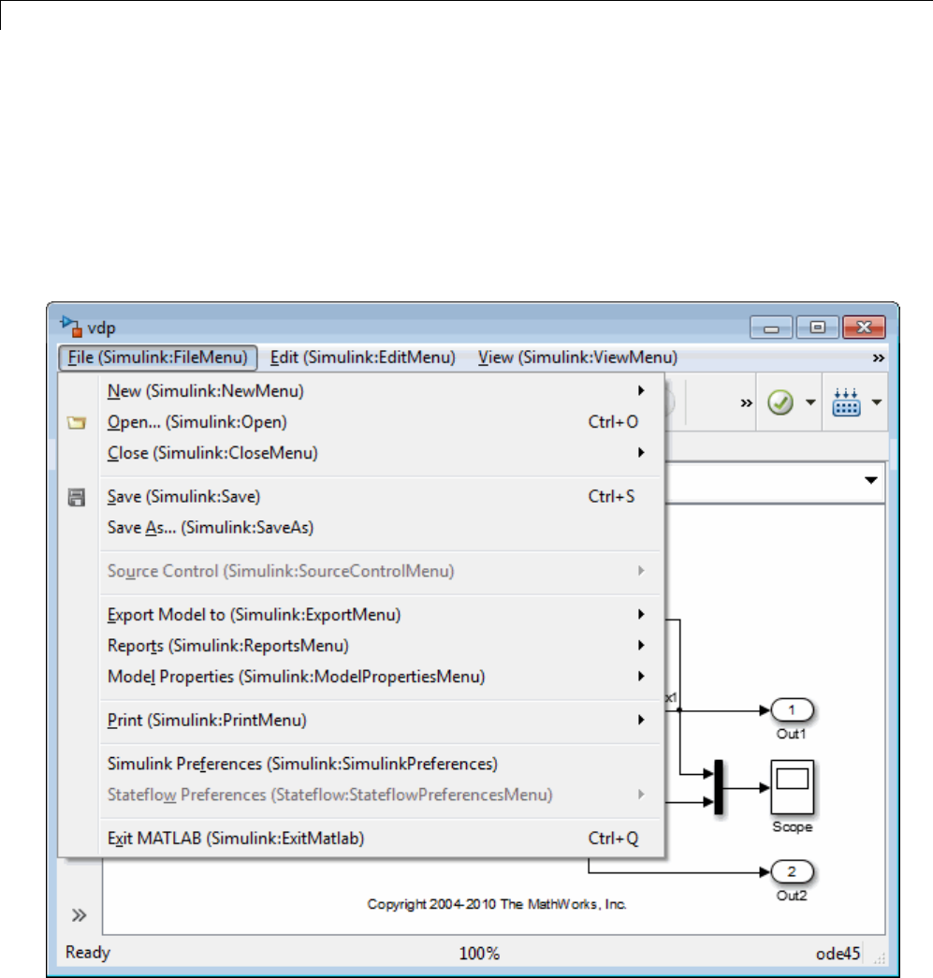Viewport: 933px width, 978px height.
Task: Show hidden menus via menu bar chevron
Action: pos(878,358)
